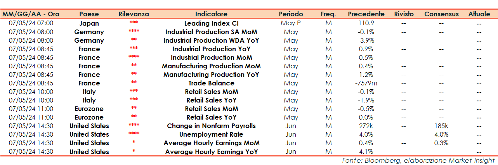Select the -7579m previous value
The width and height of the screenshot is (498, 165).
[366, 83]
